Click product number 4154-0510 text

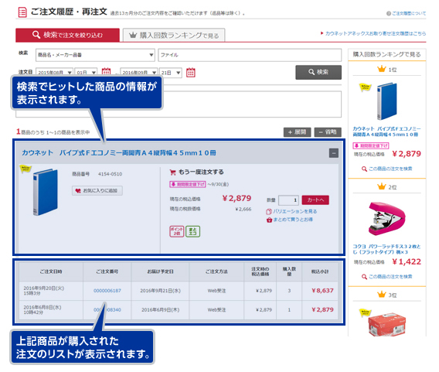click(x=110, y=174)
